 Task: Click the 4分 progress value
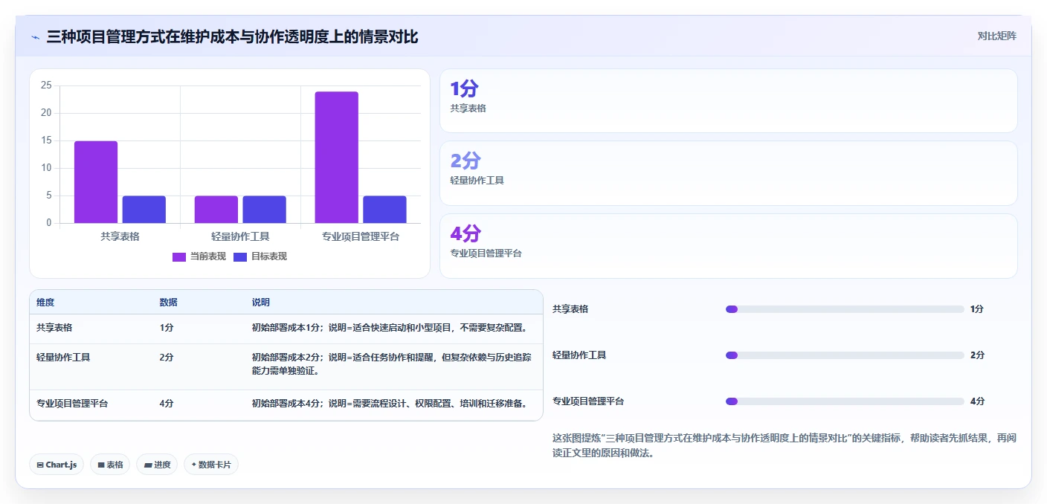[x=977, y=401]
